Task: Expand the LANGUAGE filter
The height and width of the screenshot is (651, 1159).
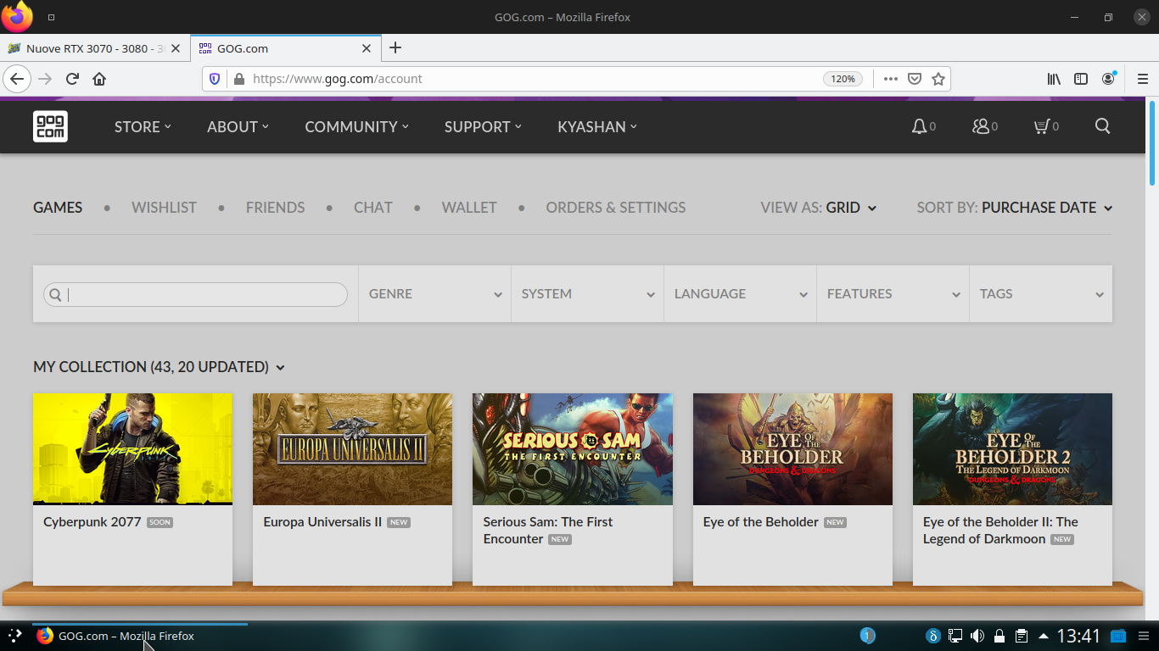Action: (740, 294)
